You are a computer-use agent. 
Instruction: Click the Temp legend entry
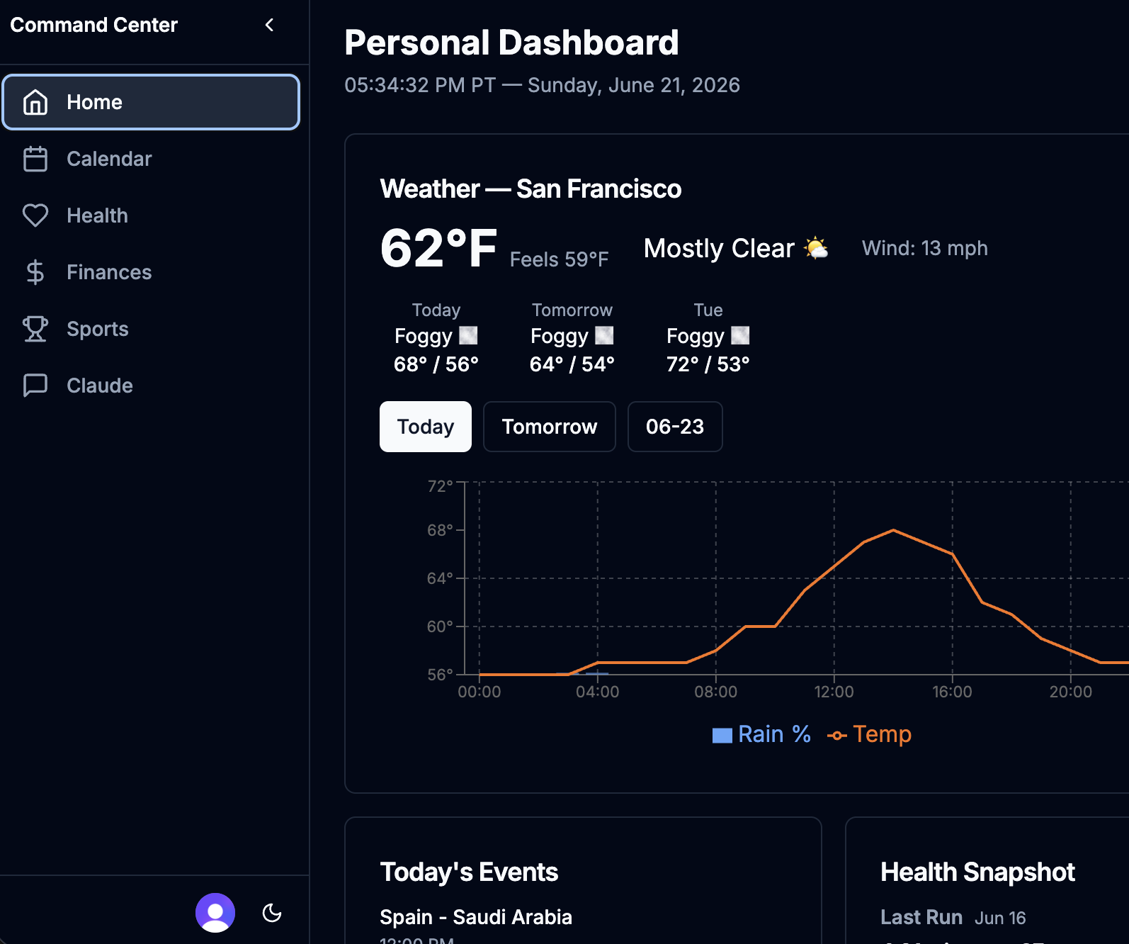tap(869, 734)
